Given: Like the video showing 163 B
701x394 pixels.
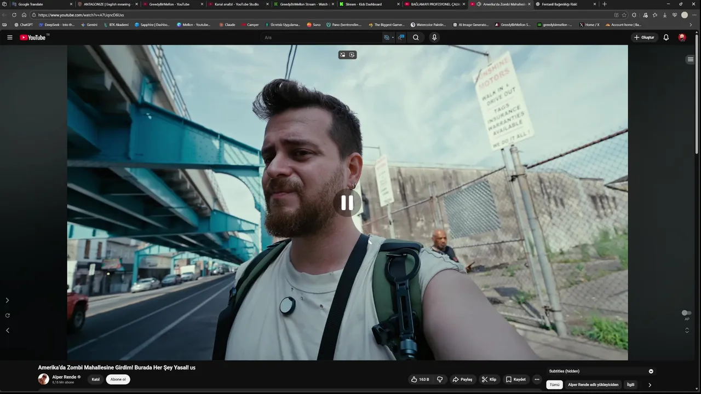Looking at the screenshot, I should [420, 379].
